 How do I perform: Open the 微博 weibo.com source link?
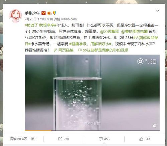(x=65, y=19)
